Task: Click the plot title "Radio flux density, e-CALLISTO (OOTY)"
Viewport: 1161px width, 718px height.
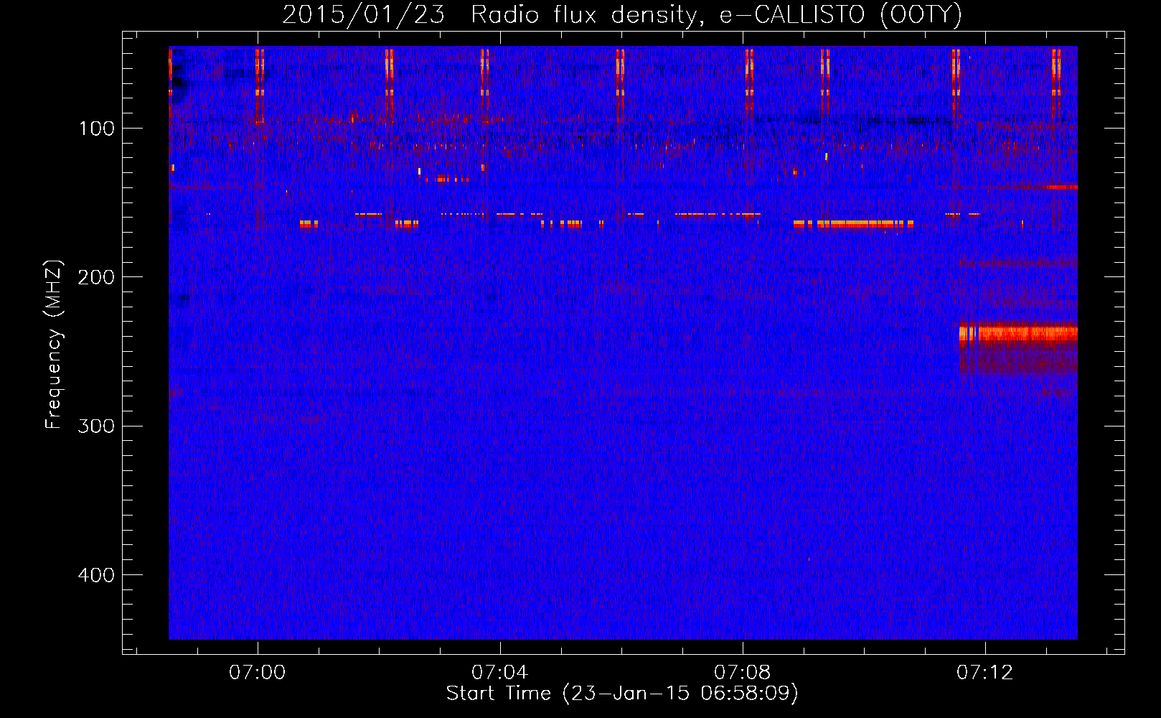Action: (x=716, y=16)
